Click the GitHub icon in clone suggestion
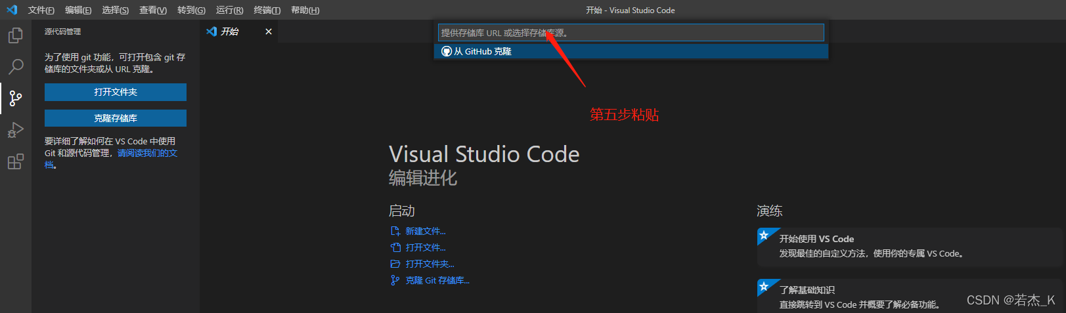Image resolution: width=1066 pixels, height=313 pixels. (447, 51)
